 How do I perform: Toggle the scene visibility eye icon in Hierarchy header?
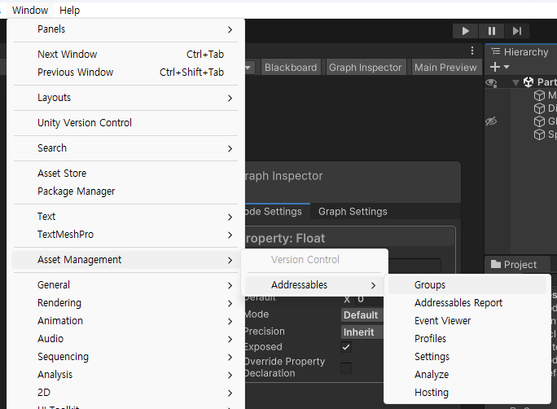pos(491,83)
